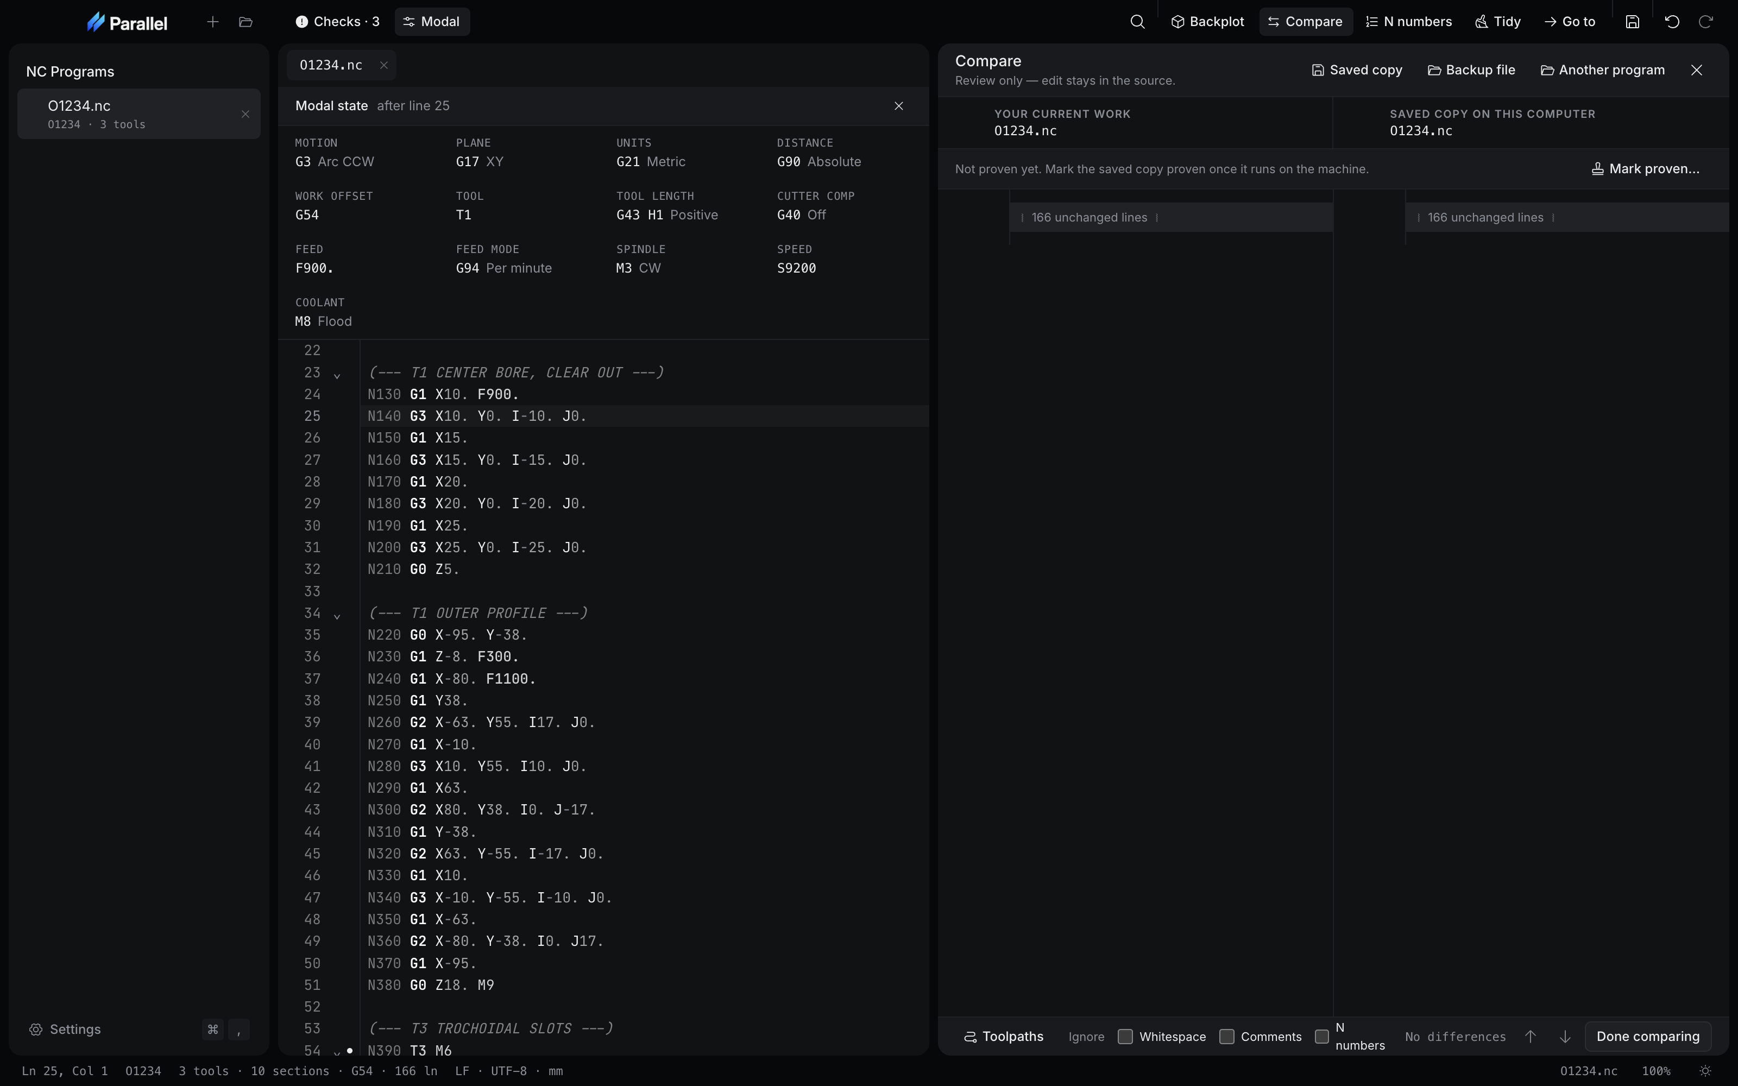Open the N numbers tool
Viewport: 1738px width, 1086px height.
coord(1408,22)
